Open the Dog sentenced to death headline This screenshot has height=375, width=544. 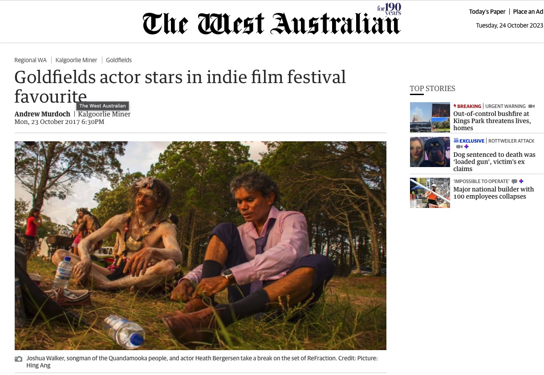pos(494,162)
